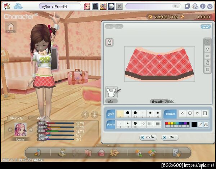Open the orange house with green arrow icon
The height and width of the screenshot is (169, 216).
(x=139, y=153)
